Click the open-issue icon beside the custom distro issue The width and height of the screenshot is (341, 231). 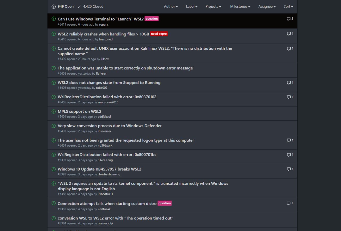[54, 203]
